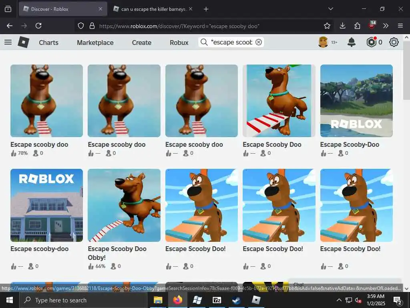410x308 pixels.
Task: Show hidden system tray icons
Action: (339, 300)
